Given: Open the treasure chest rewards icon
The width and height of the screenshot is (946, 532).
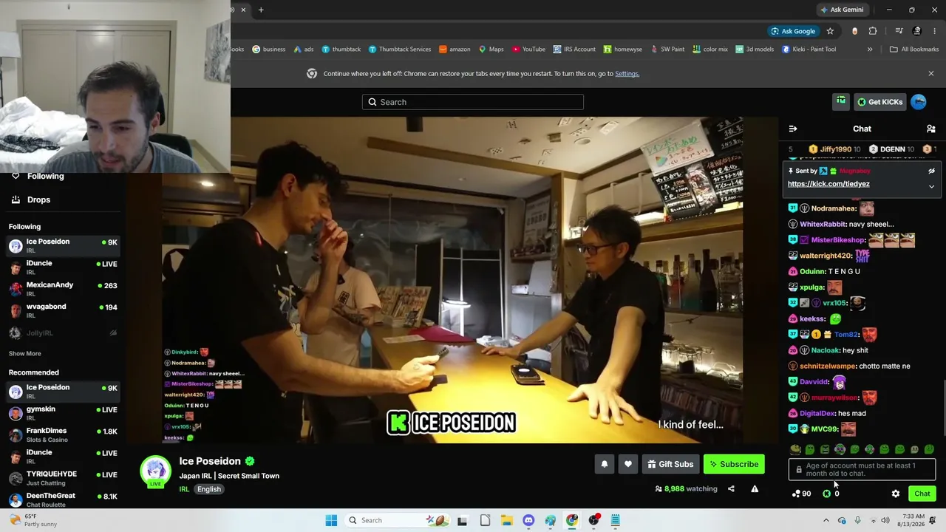Looking at the screenshot, I should (x=841, y=102).
